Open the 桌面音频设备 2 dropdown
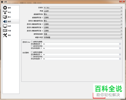The width and height of the screenshot is (126, 100). tap(83, 17)
